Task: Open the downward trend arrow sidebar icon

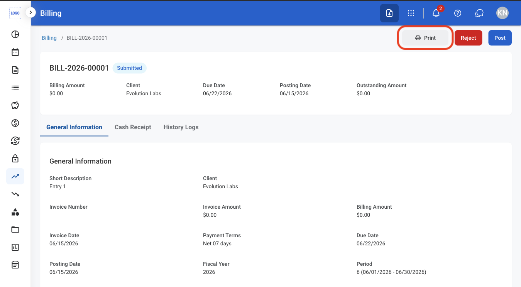Action: tap(15, 194)
